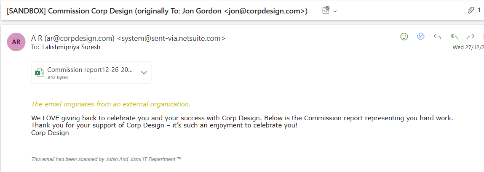484x172 pixels.
Task: Click the 'We LOVE giving back' body sentence
Action: pyautogui.click(x=242, y=118)
